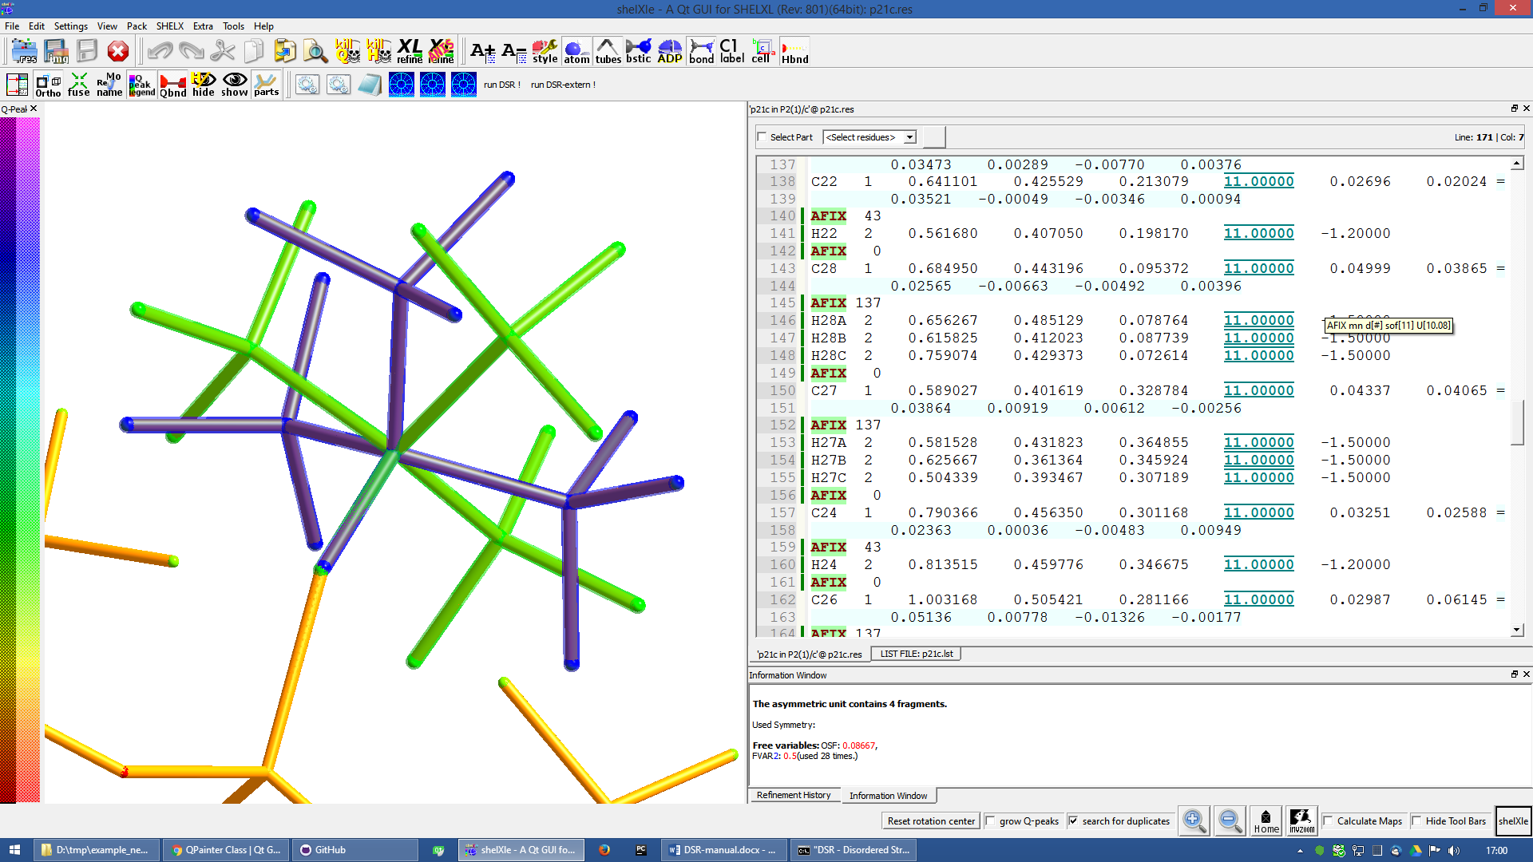The width and height of the screenshot is (1533, 862).
Task: Switch to LIST FILE p21c.lst tab
Action: click(x=916, y=654)
